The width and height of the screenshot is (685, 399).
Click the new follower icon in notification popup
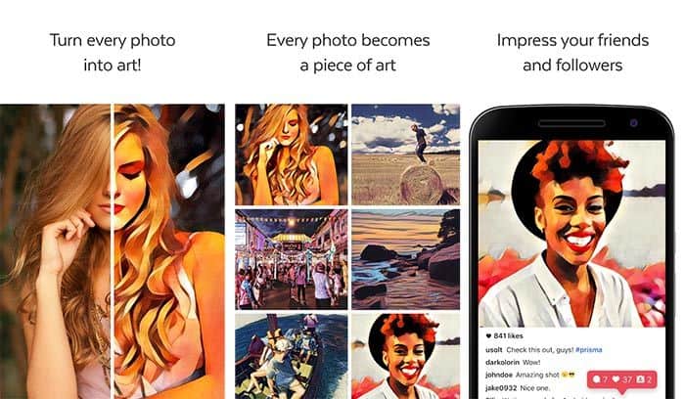click(x=640, y=379)
